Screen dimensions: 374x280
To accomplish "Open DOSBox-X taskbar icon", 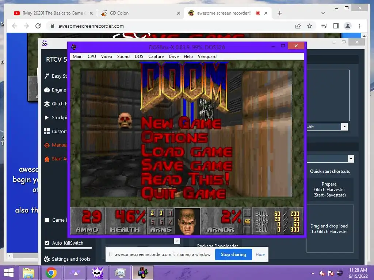I will [x=142, y=273].
